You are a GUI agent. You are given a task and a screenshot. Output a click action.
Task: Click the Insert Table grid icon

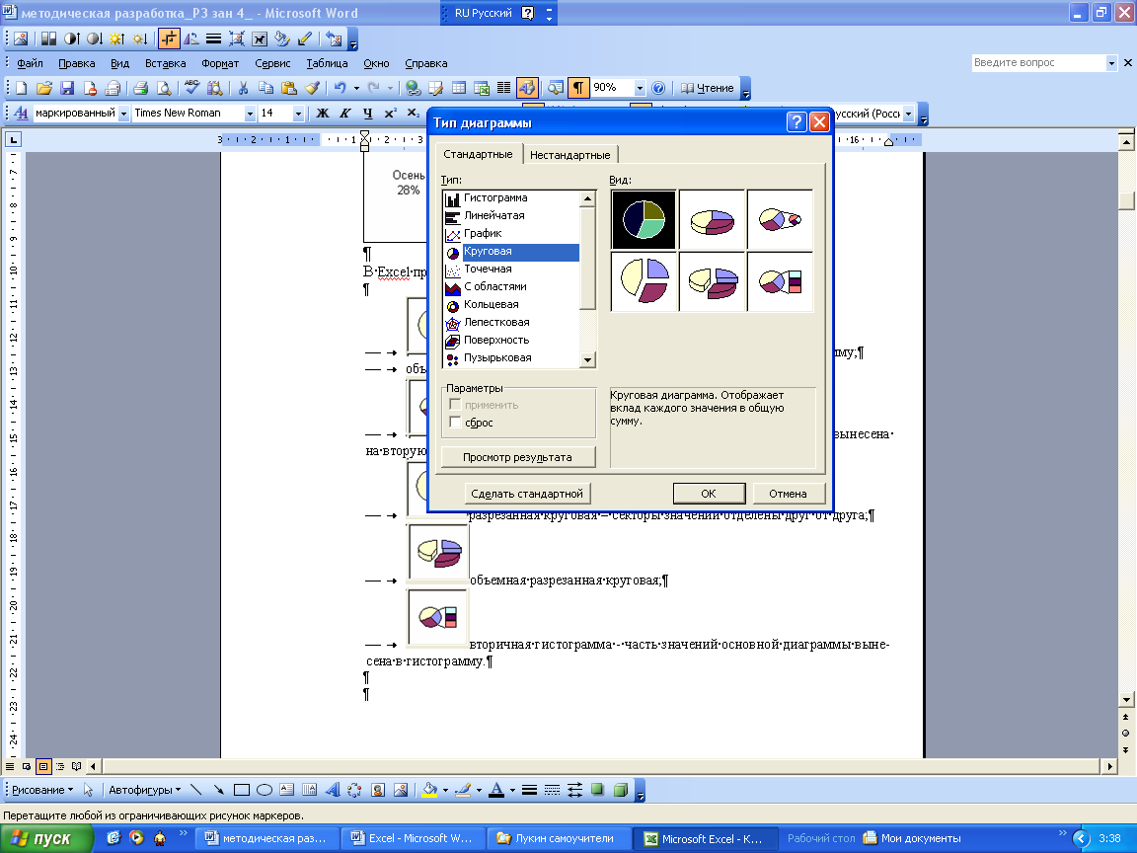[458, 88]
